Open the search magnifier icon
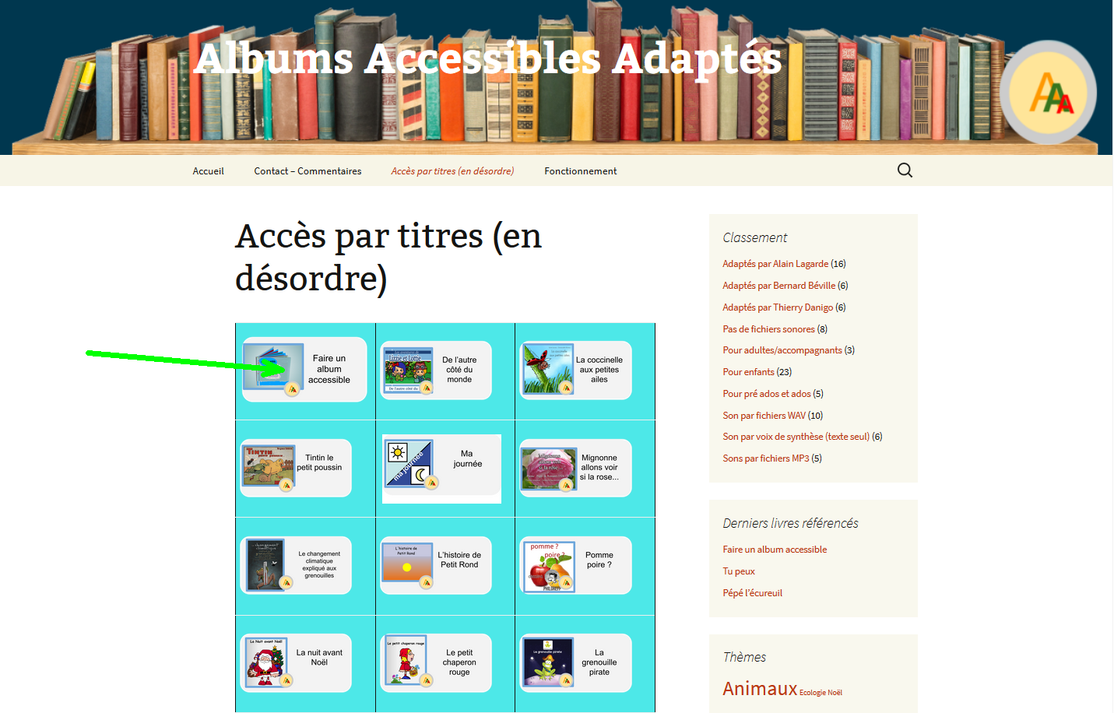Screen dimensions: 1114x713 tap(905, 170)
